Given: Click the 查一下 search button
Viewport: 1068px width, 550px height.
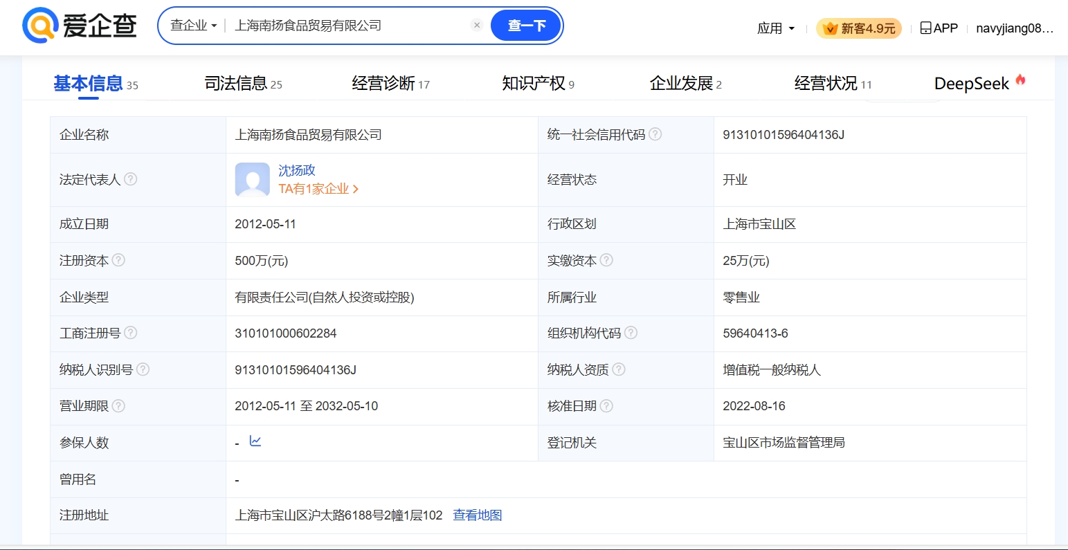Looking at the screenshot, I should 526,26.
